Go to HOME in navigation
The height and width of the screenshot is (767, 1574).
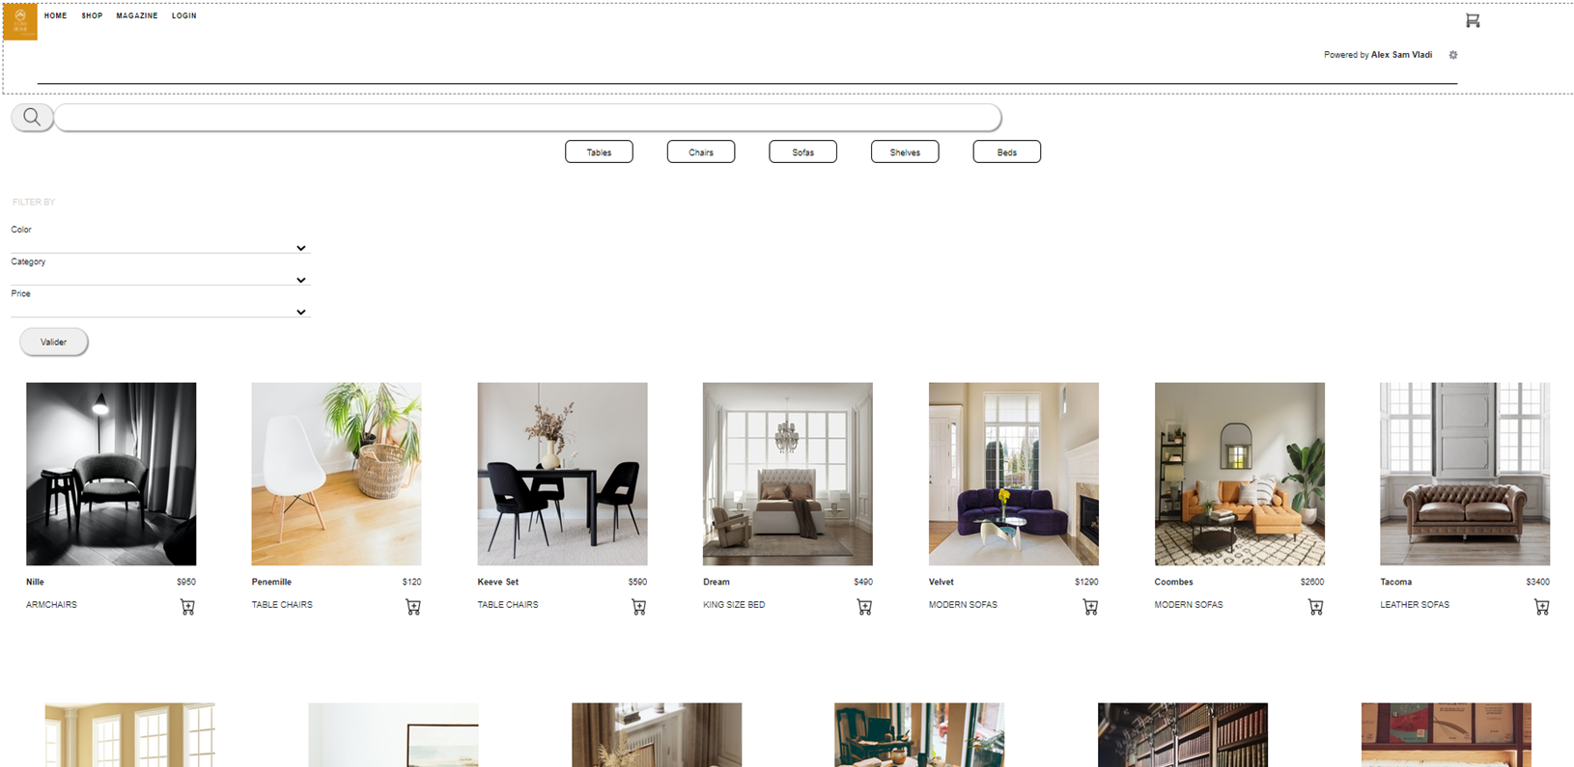tap(56, 15)
